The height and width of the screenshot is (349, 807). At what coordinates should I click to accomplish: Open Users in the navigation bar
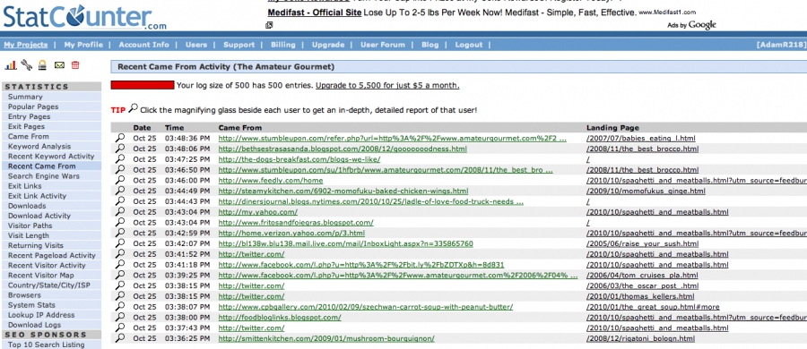click(x=196, y=45)
